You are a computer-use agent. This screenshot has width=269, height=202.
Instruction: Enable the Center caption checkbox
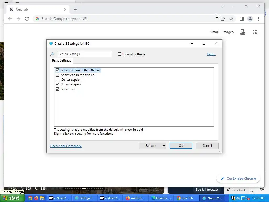click(57, 80)
